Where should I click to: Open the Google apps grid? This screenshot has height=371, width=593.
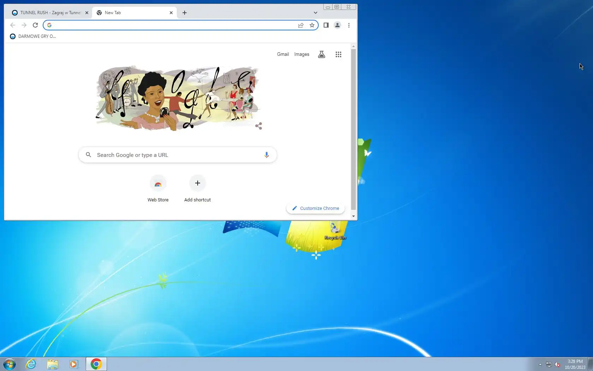[339, 54]
